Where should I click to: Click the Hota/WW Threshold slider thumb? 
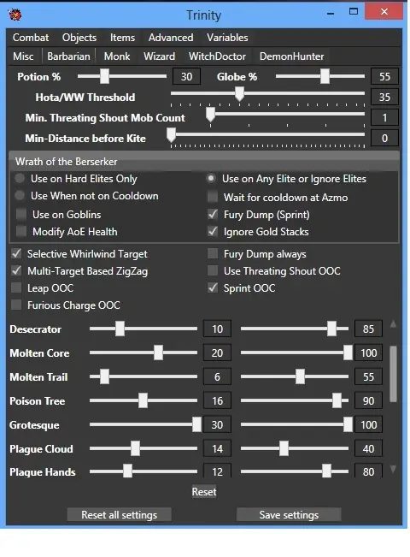tap(240, 94)
